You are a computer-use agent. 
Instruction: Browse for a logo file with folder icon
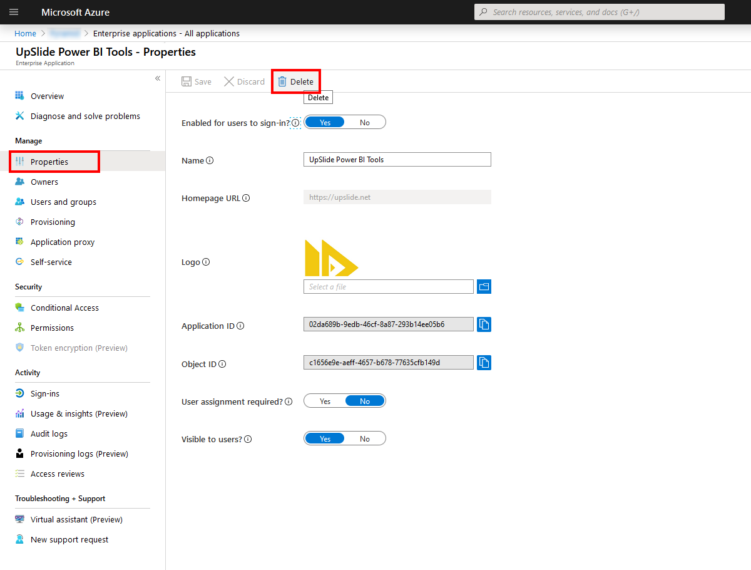(x=484, y=286)
